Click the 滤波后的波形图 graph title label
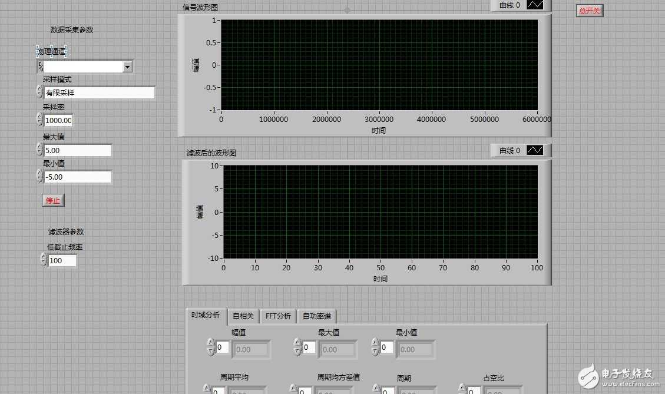 click(211, 153)
